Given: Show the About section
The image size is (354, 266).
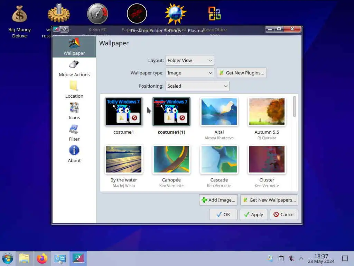Looking at the screenshot, I should pos(74,154).
